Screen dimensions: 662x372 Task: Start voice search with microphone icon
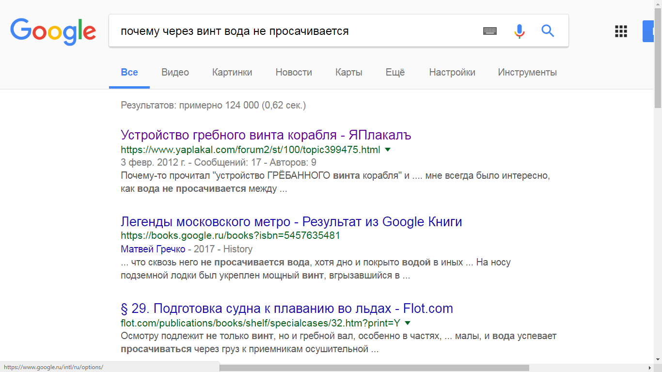coord(519,31)
